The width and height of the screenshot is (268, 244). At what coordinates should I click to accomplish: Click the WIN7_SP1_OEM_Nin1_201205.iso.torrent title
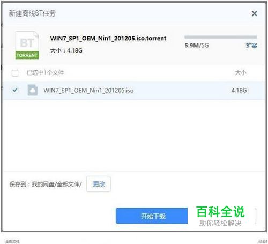click(x=108, y=38)
